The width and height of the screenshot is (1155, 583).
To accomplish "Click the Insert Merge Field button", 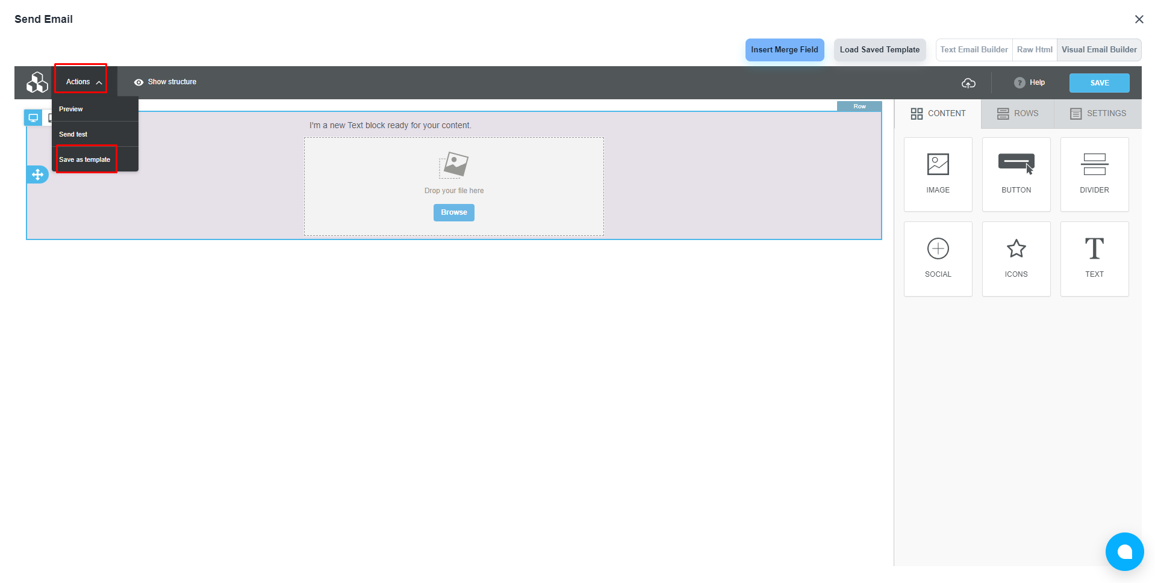I will point(784,50).
